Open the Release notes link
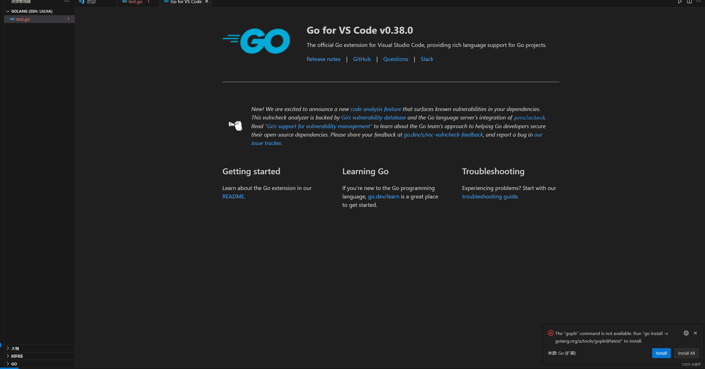This screenshot has height=369, width=705. [323, 59]
